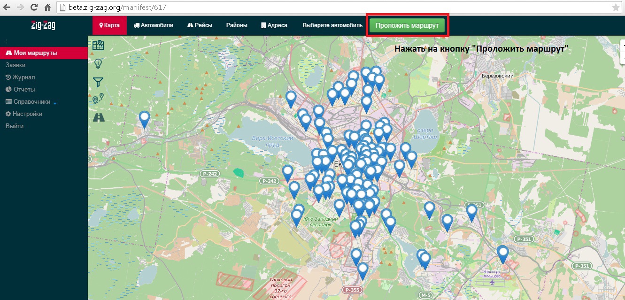This screenshot has height=300, width=625.
Task: Open the Выберите автомобиль selector
Action: click(332, 25)
